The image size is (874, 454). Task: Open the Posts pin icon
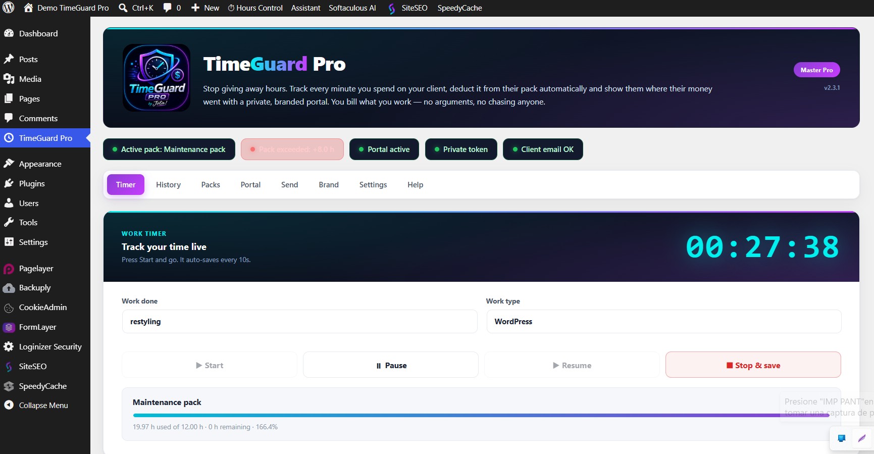point(9,59)
